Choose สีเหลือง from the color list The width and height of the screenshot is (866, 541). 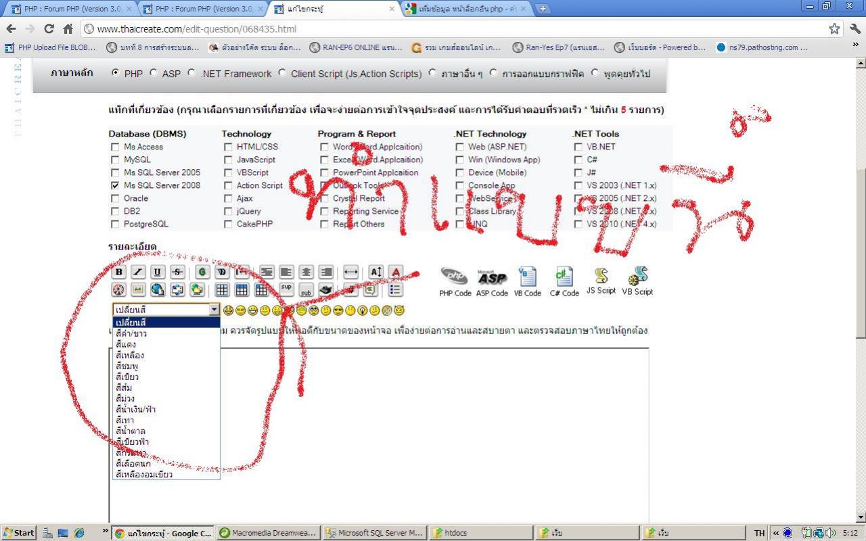pos(166,355)
